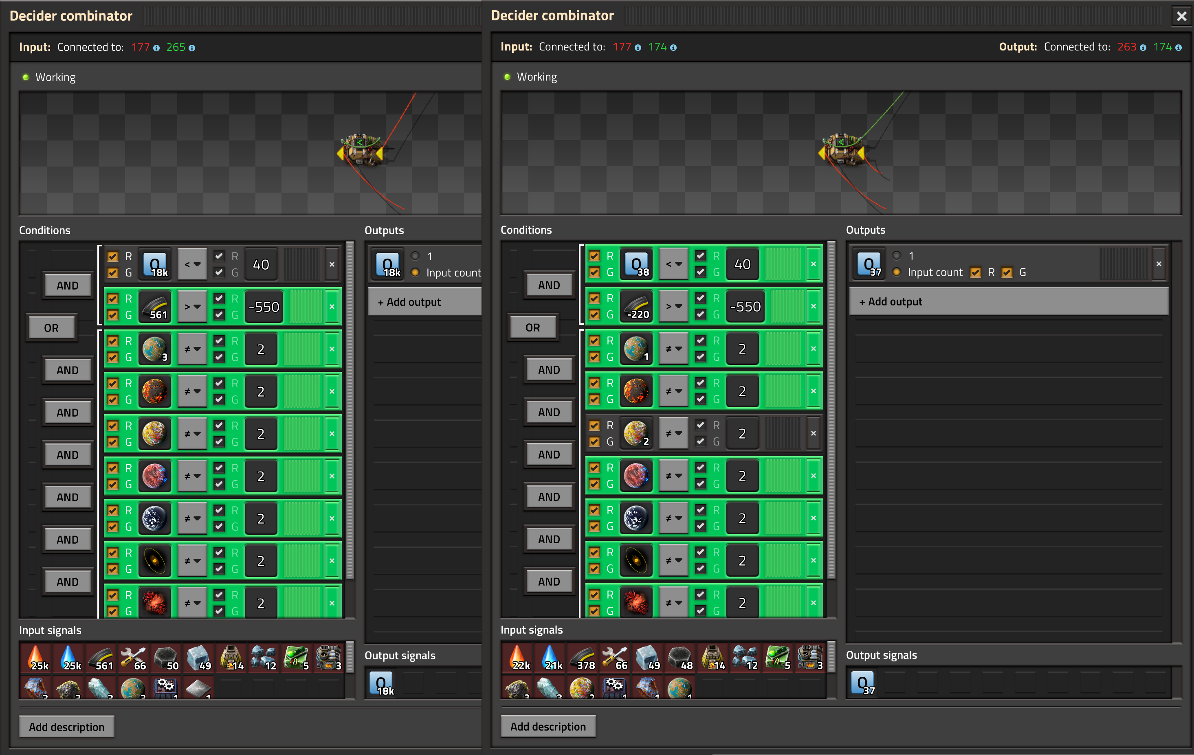Click Add description in right combinator

click(x=548, y=726)
